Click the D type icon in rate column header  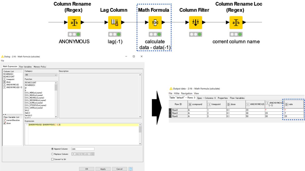click(x=286, y=104)
